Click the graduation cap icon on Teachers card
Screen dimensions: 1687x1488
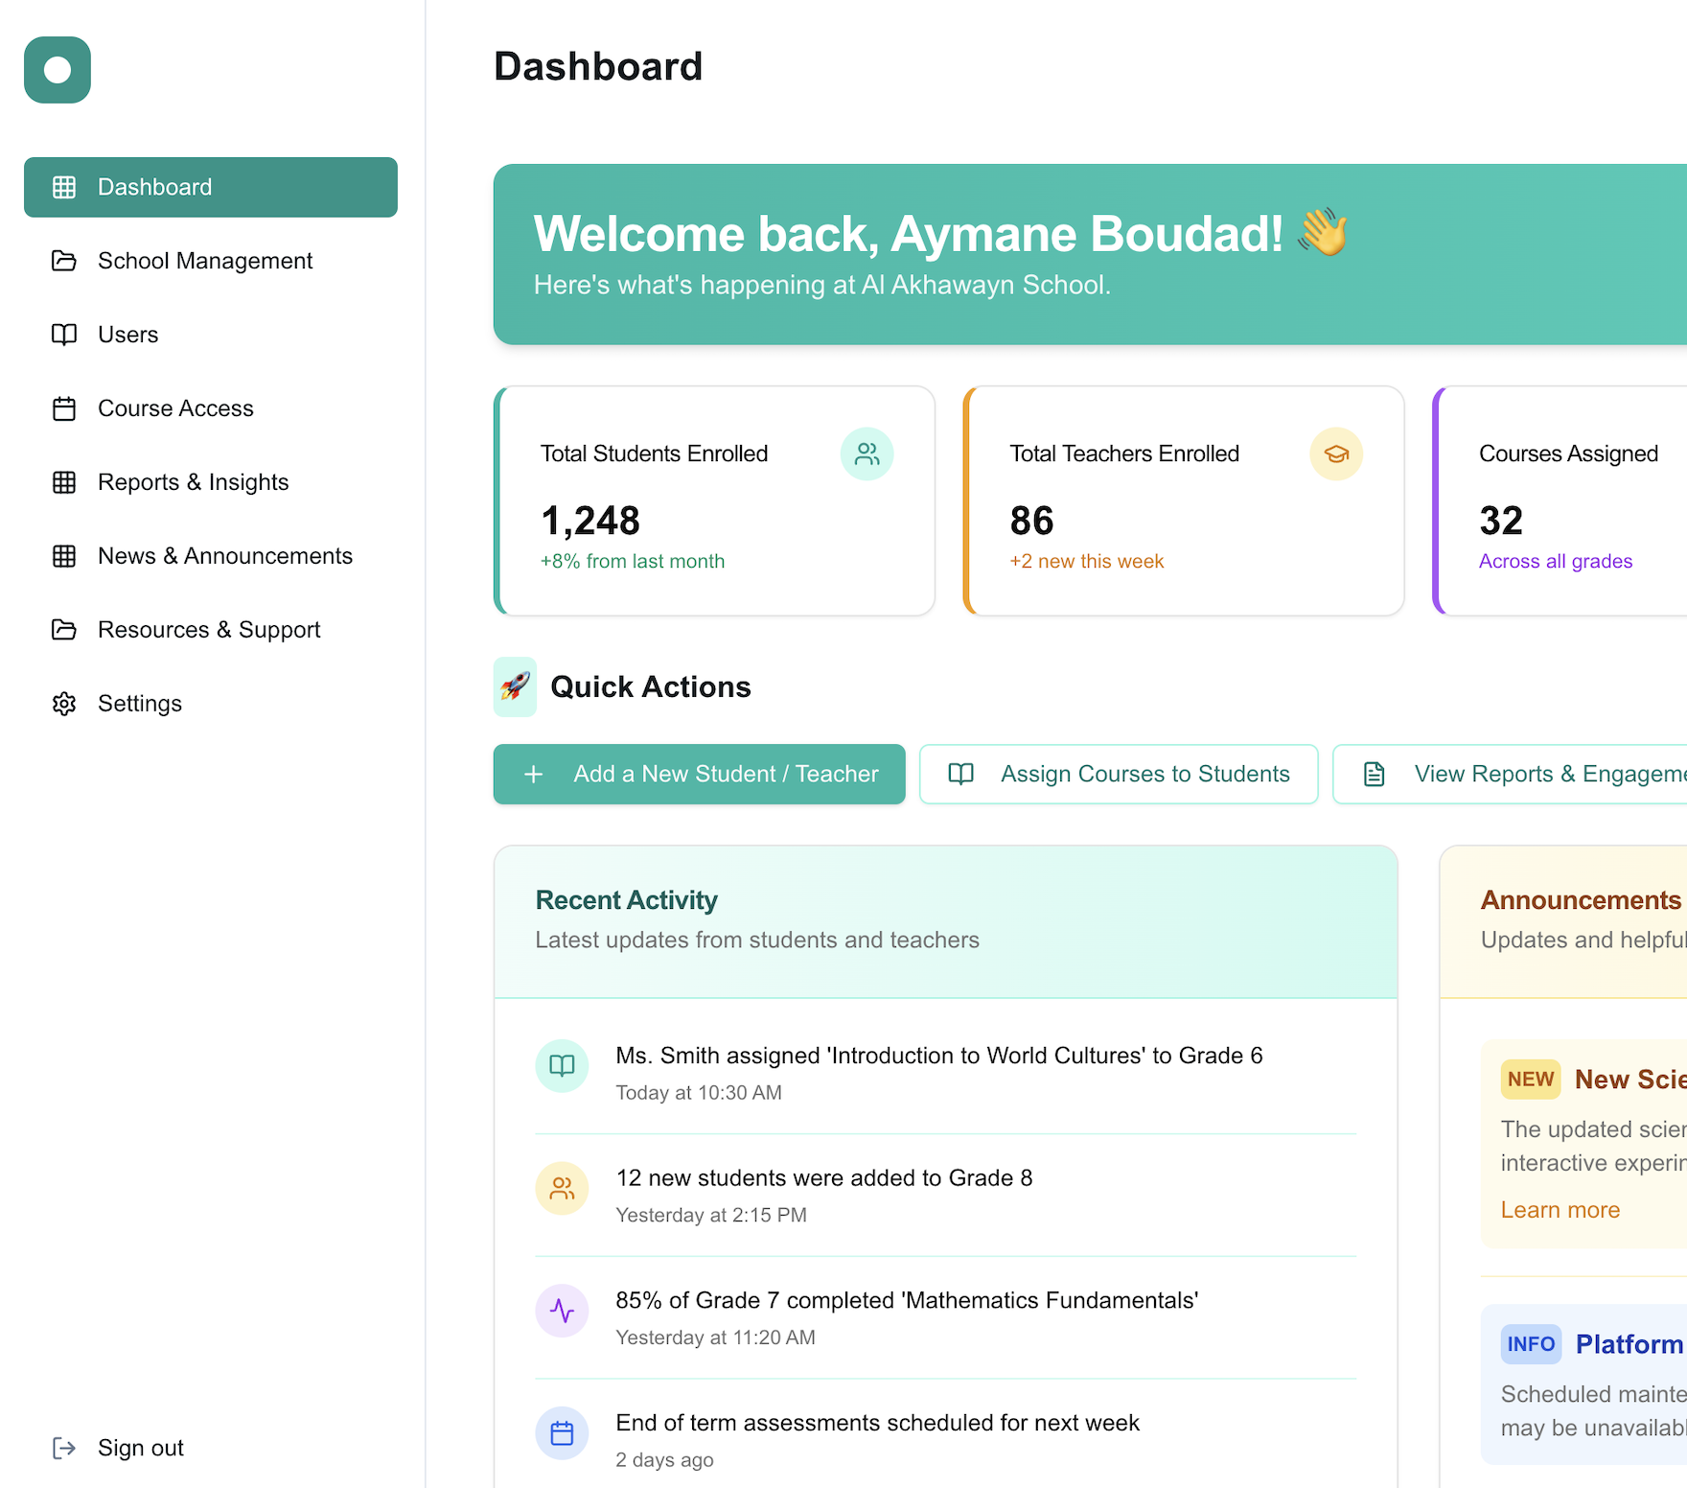click(1336, 454)
